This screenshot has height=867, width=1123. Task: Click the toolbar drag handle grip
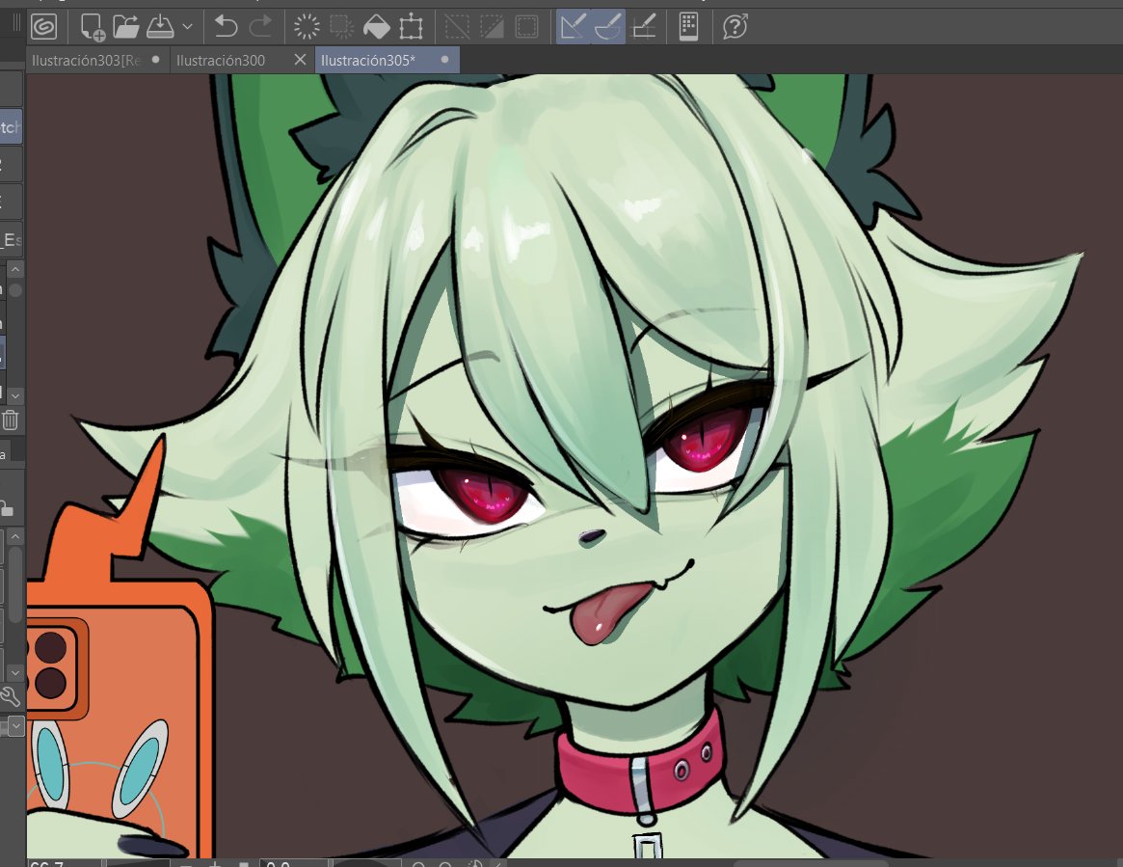(x=15, y=23)
